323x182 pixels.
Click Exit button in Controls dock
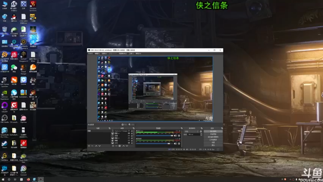tap(213, 145)
